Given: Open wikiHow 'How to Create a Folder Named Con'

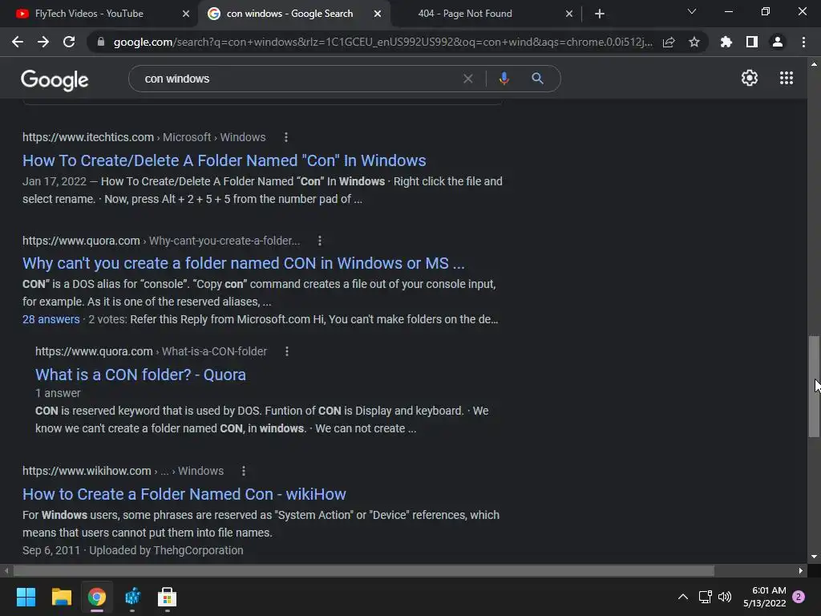Looking at the screenshot, I should pos(184,494).
